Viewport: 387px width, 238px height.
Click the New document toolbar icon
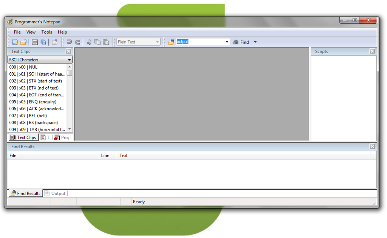[15, 42]
